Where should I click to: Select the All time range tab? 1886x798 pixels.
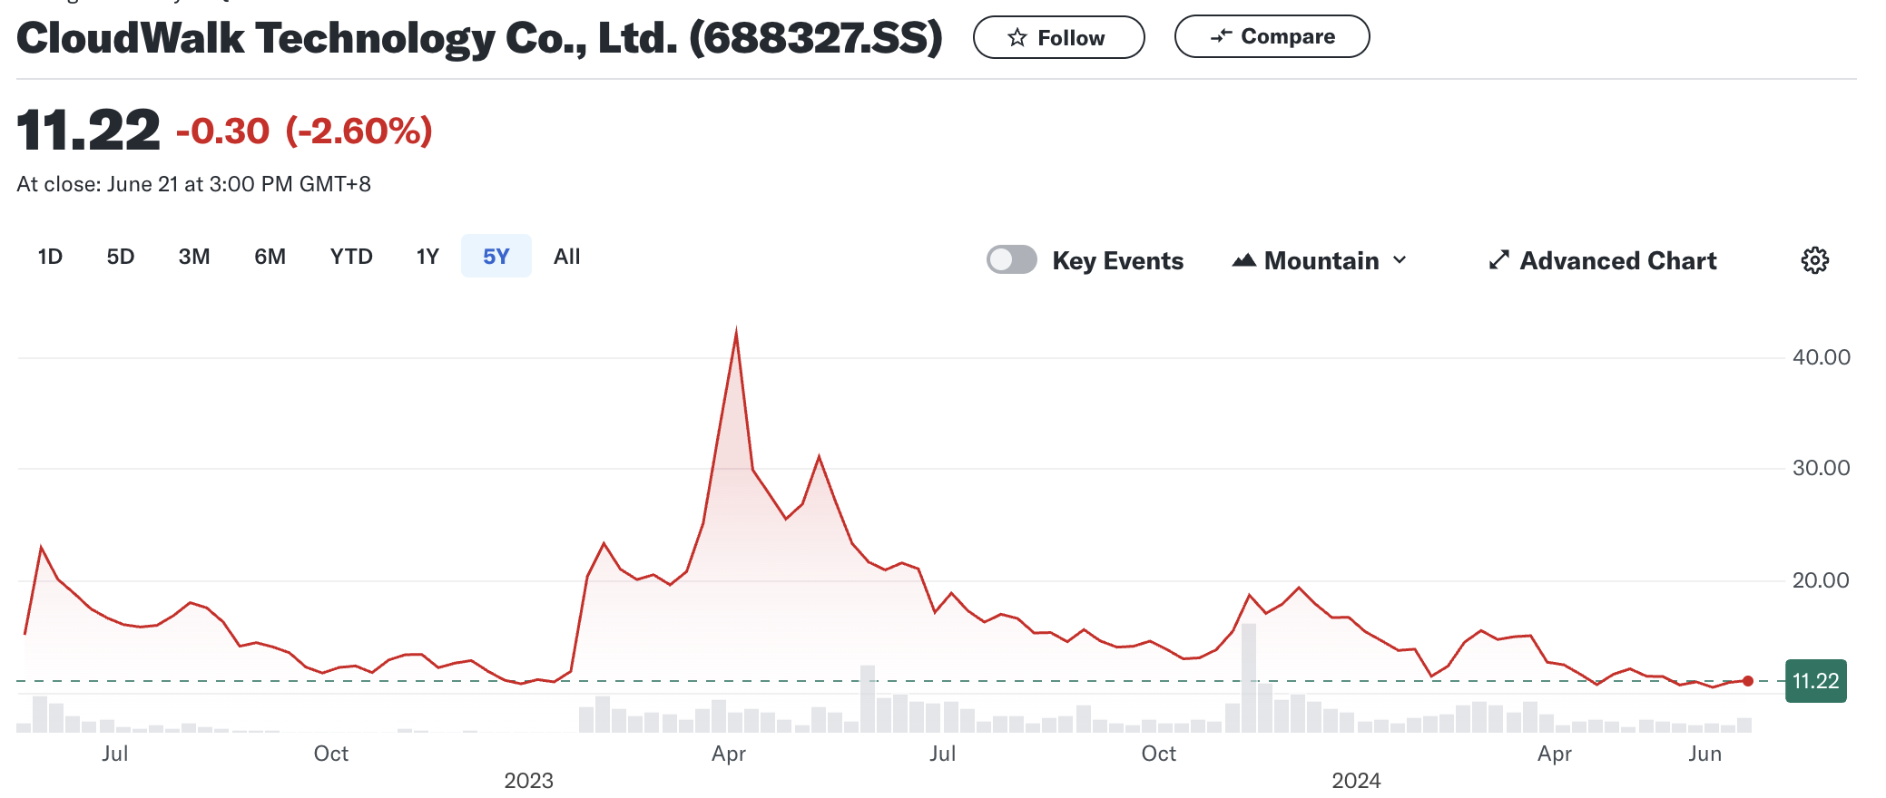pyautogui.click(x=567, y=257)
